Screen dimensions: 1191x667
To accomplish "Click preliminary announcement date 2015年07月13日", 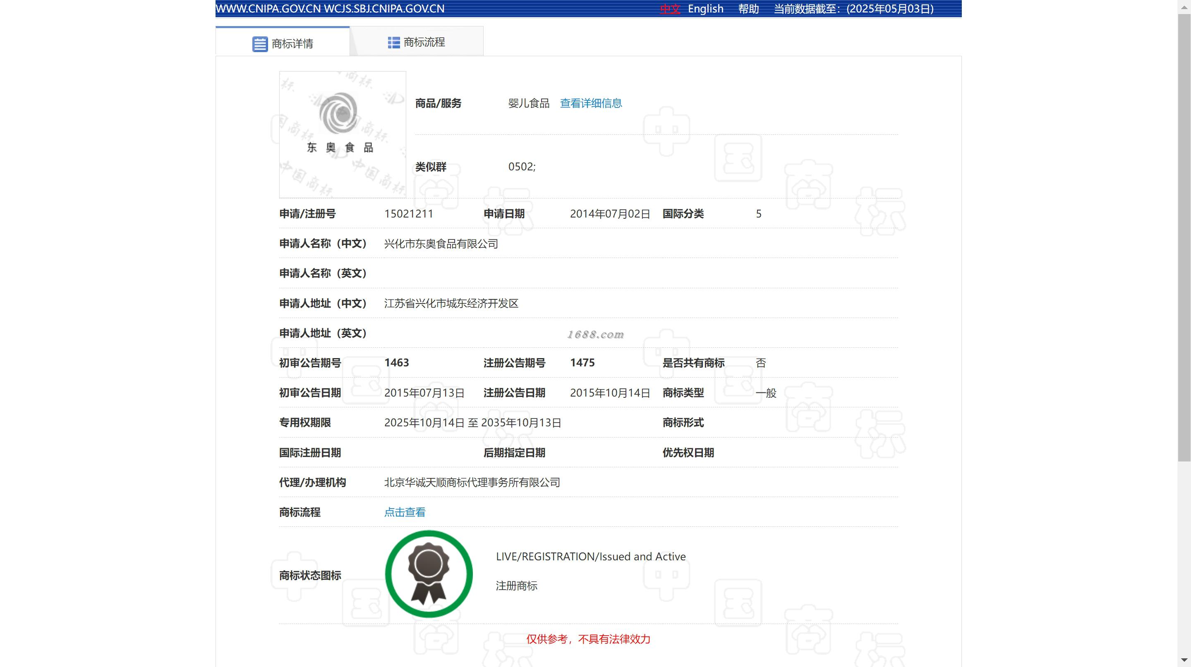I will click(x=424, y=393).
